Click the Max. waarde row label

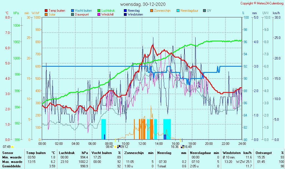click(12, 161)
